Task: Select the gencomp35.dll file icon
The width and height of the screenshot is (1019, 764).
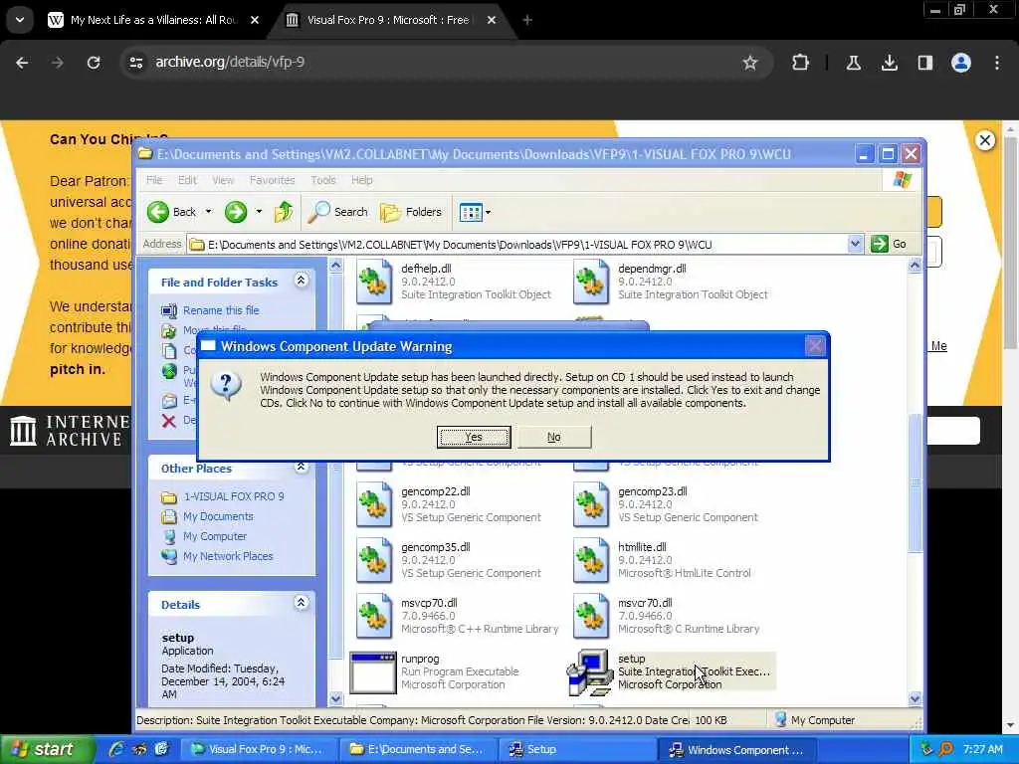Action: (374, 560)
